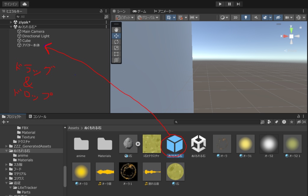This screenshot has width=308, height=196.
Task: Select the ぬくもれる石 prefab cube asset
Action: point(175,146)
